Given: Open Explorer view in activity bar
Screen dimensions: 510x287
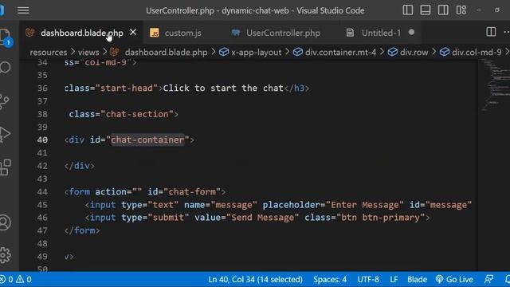Looking at the screenshot, I should 6,37.
